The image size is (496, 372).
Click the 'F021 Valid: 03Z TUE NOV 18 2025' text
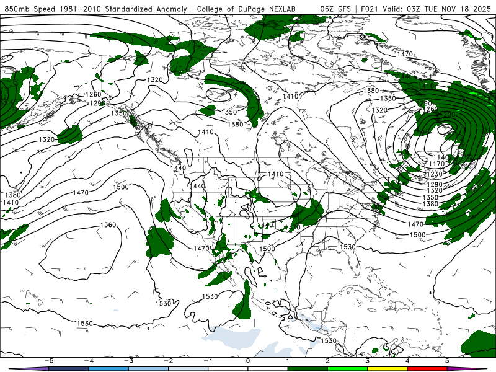tap(426, 9)
